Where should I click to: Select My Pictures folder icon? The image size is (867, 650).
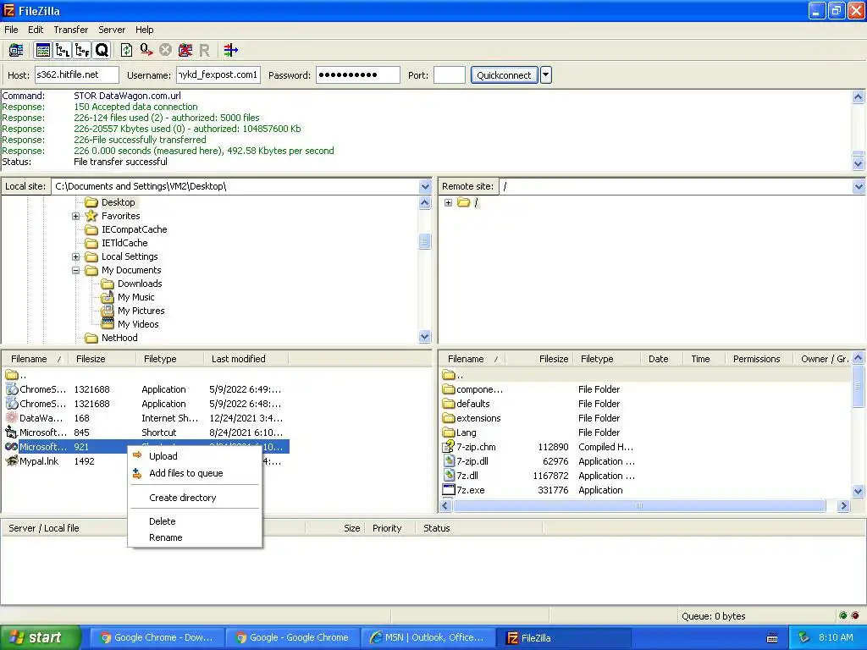pyautogui.click(x=108, y=311)
